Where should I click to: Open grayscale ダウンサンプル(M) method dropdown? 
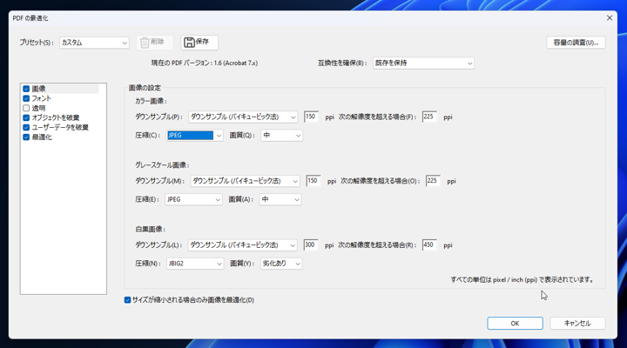245,181
